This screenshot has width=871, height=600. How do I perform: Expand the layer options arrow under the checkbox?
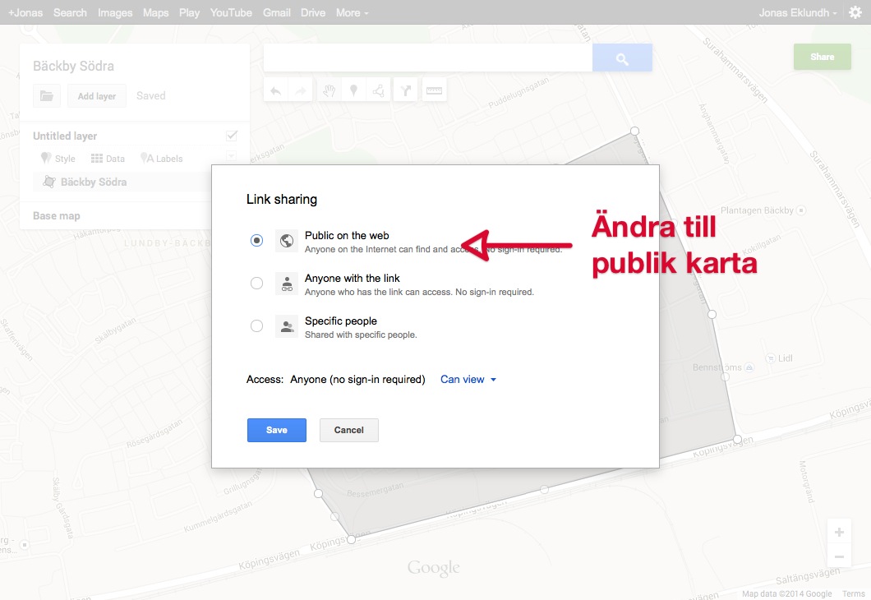click(232, 156)
